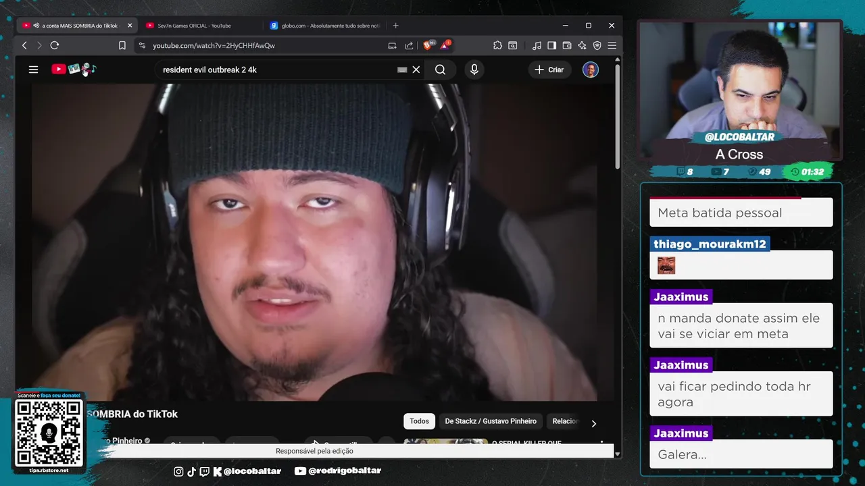Bookmark this page with bookmark icon

(122, 45)
